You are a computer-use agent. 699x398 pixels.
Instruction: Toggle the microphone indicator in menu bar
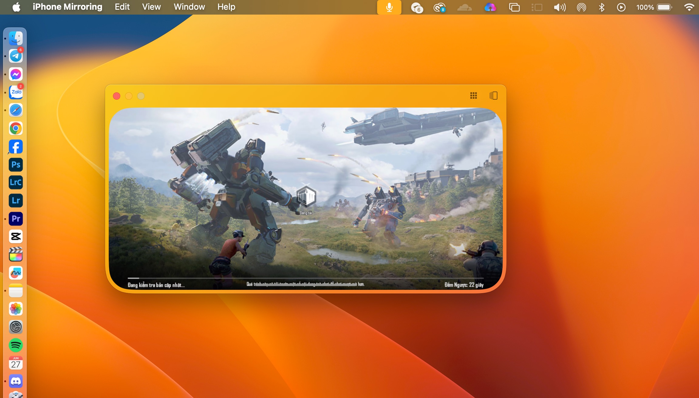pyautogui.click(x=389, y=7)
